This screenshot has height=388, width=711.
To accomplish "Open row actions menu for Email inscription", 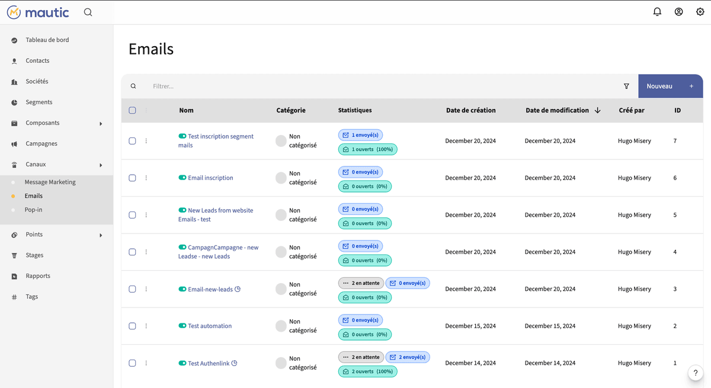I will [146, 178].
